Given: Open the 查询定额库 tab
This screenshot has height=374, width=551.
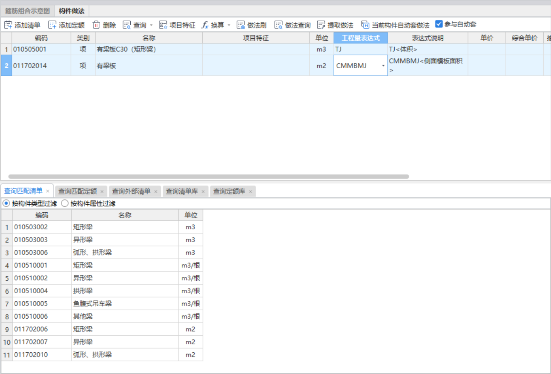Looking at the screenshot, I should [229, 191].
